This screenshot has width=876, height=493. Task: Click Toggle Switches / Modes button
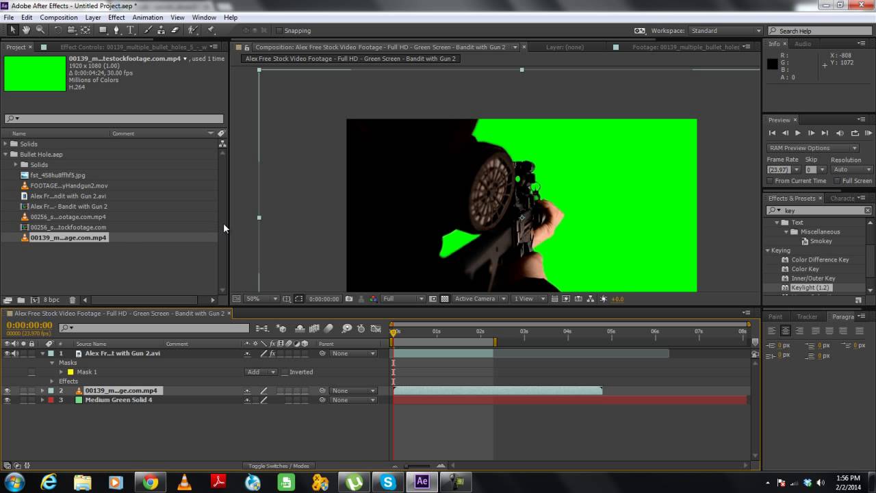pos(279,466)
